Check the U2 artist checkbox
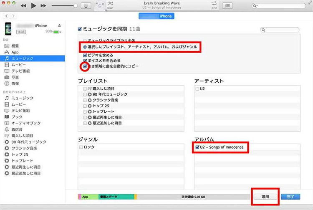Screen dimensions: 313x210 (x=197, y=89)
